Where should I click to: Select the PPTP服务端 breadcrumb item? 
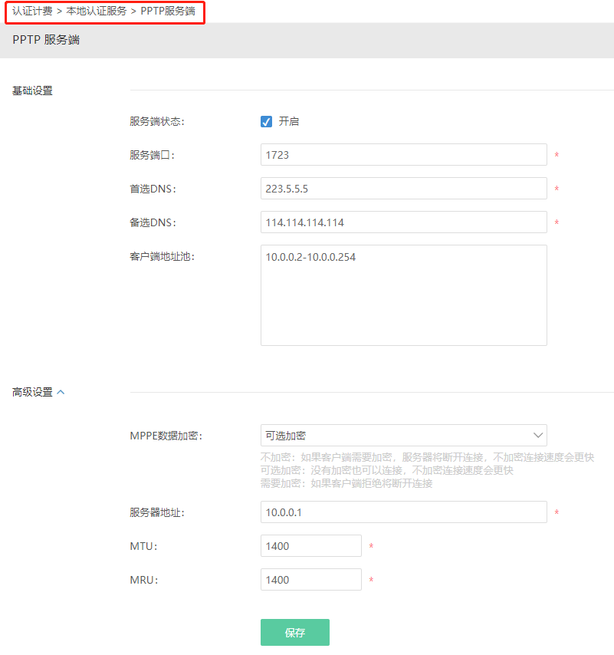(x=168, y=12)
